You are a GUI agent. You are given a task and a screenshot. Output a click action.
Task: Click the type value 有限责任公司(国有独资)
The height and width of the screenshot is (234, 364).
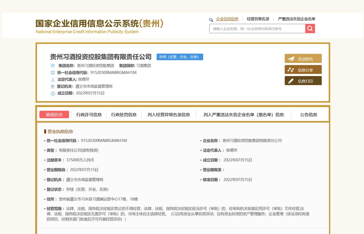[x=78, y=150]
